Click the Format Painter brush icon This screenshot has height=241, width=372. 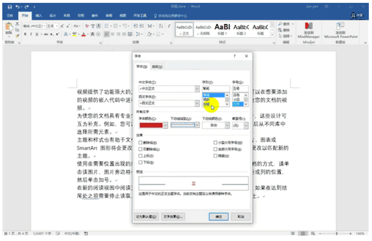pyautogui.click(x=17, y=35)
